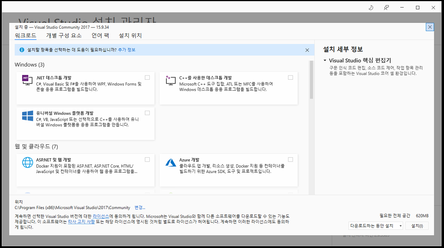Open the 다운로드하는 동안 설치 dropdown
Image resolution: width=444 pixels, height=248 pixels.
[x=376, y=226]
